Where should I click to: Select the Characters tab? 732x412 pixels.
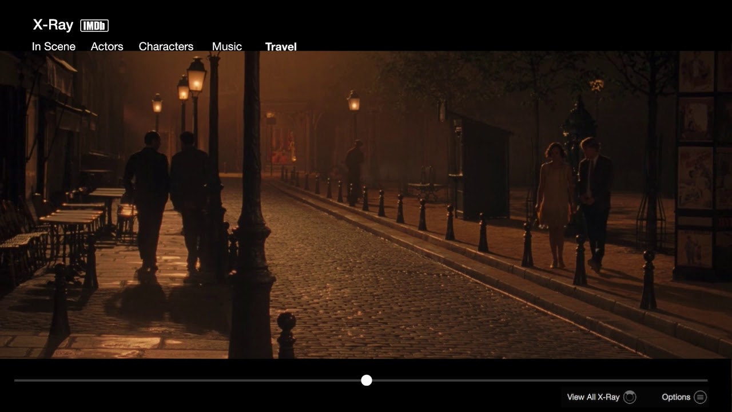166,46
